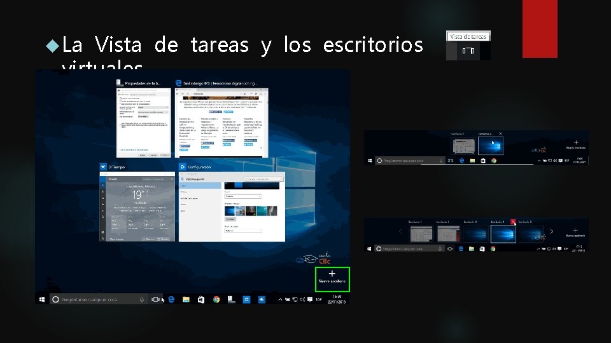The image size is (611, 343).
Task: Click the clock showing 22/11/2015 in the large screenshot
Action: (337, 299)
